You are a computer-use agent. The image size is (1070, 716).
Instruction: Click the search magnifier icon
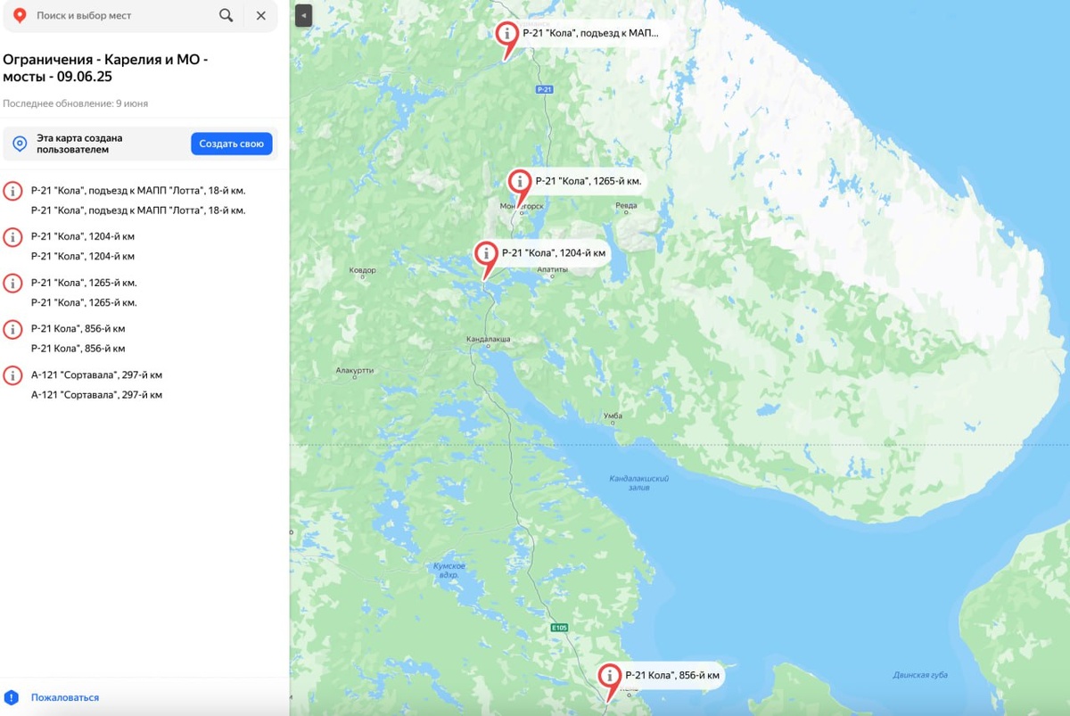(x=226, y=15)
